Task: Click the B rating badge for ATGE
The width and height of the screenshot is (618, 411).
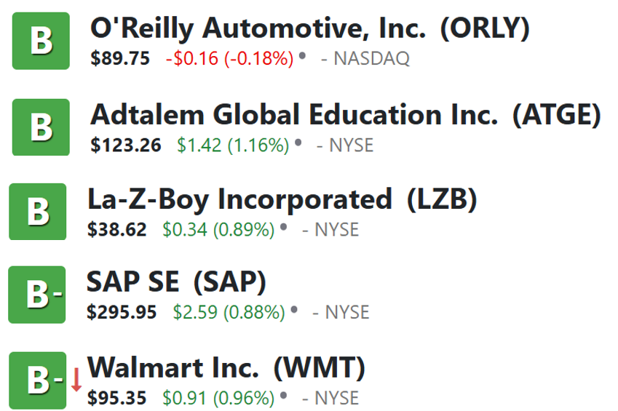Action: coord(41,127)
